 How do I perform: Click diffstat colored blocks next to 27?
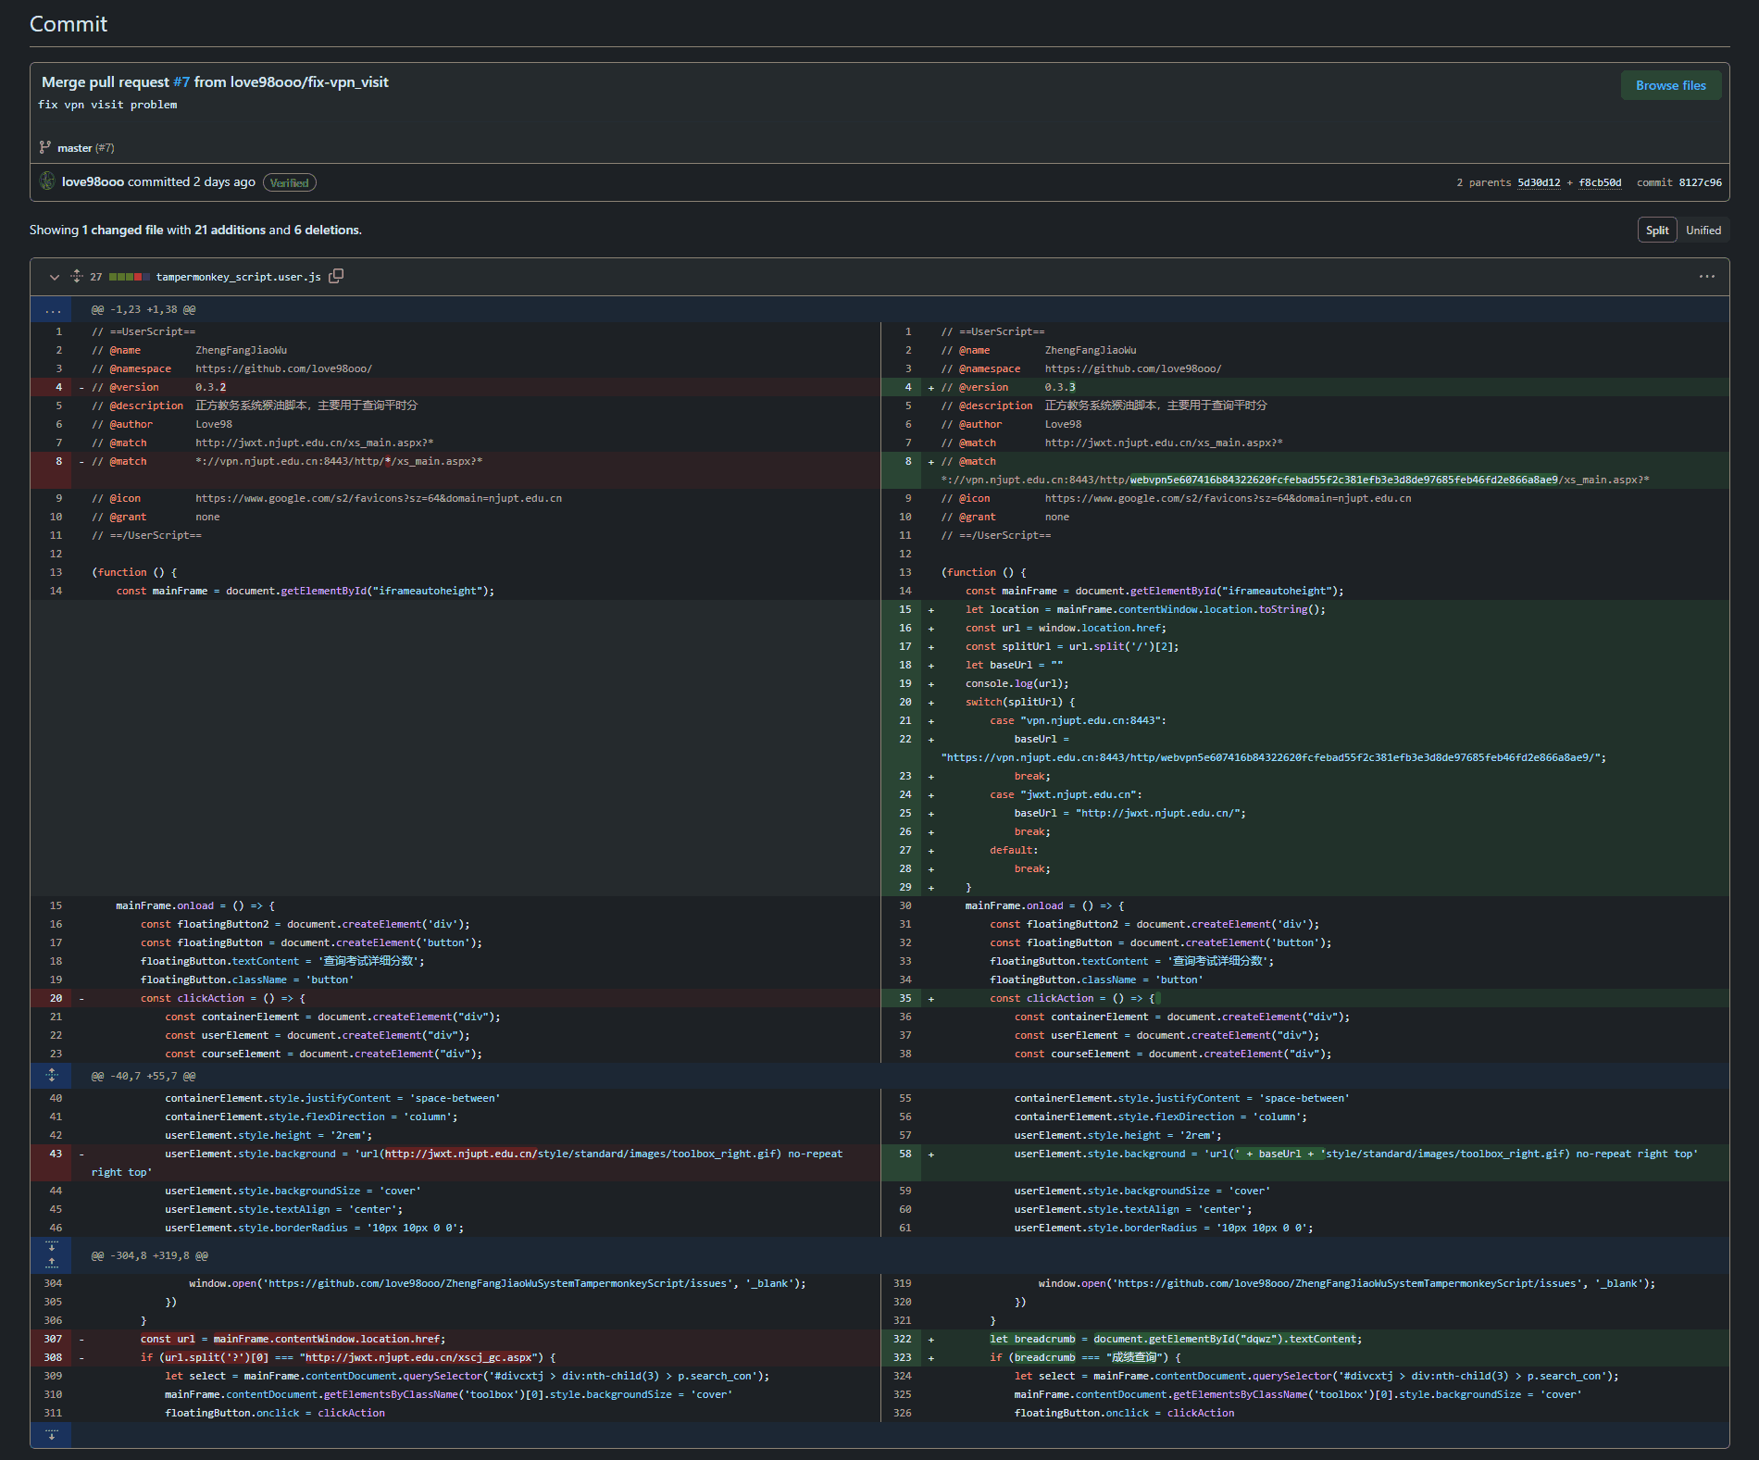[129, 277]
